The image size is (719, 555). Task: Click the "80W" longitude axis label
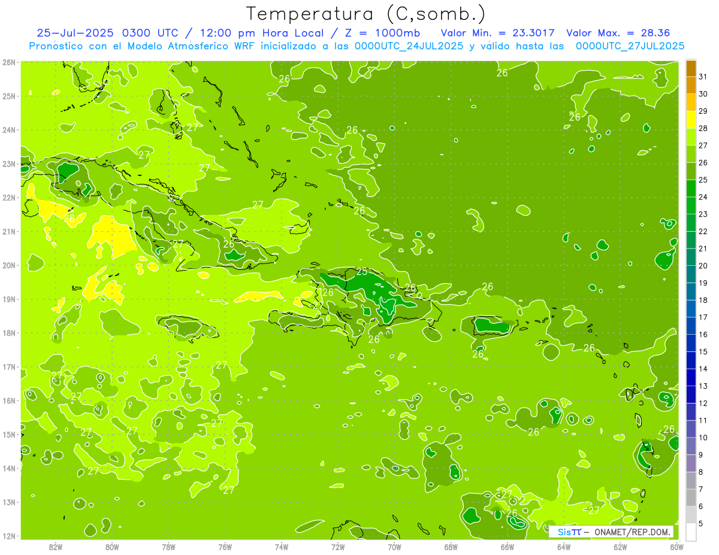pos(112,547)
